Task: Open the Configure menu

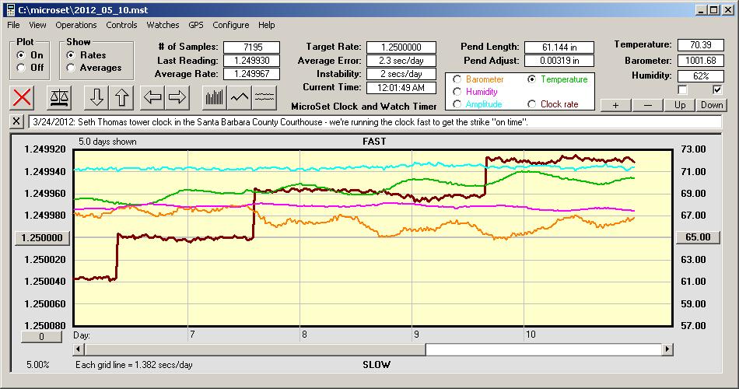Action: [x=230, y=25]
